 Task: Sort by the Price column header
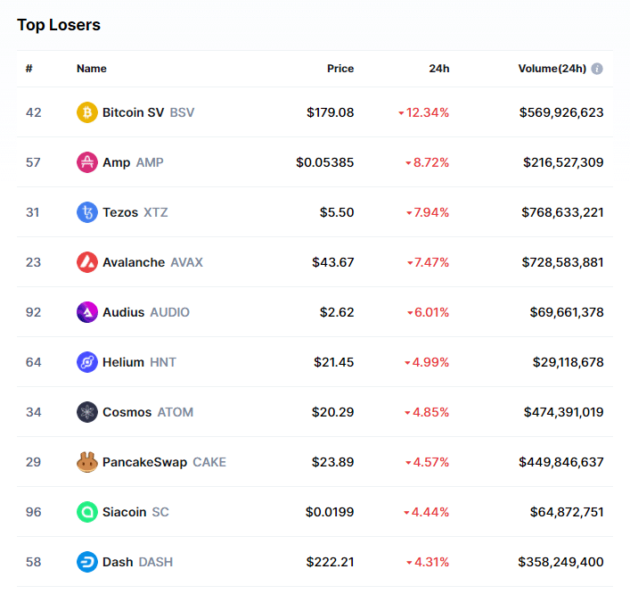pyautogui.click(x=340, y=69)
